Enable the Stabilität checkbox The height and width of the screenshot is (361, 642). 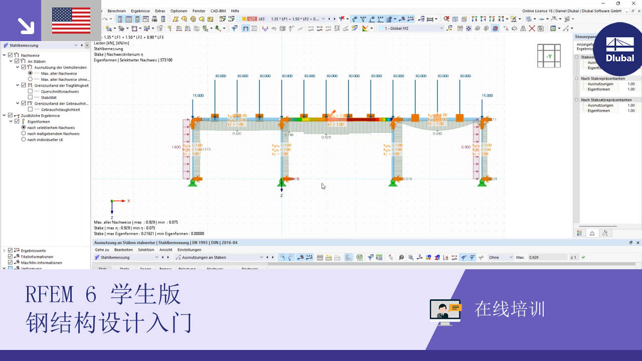pyautogui.click(x=30, y=97)
